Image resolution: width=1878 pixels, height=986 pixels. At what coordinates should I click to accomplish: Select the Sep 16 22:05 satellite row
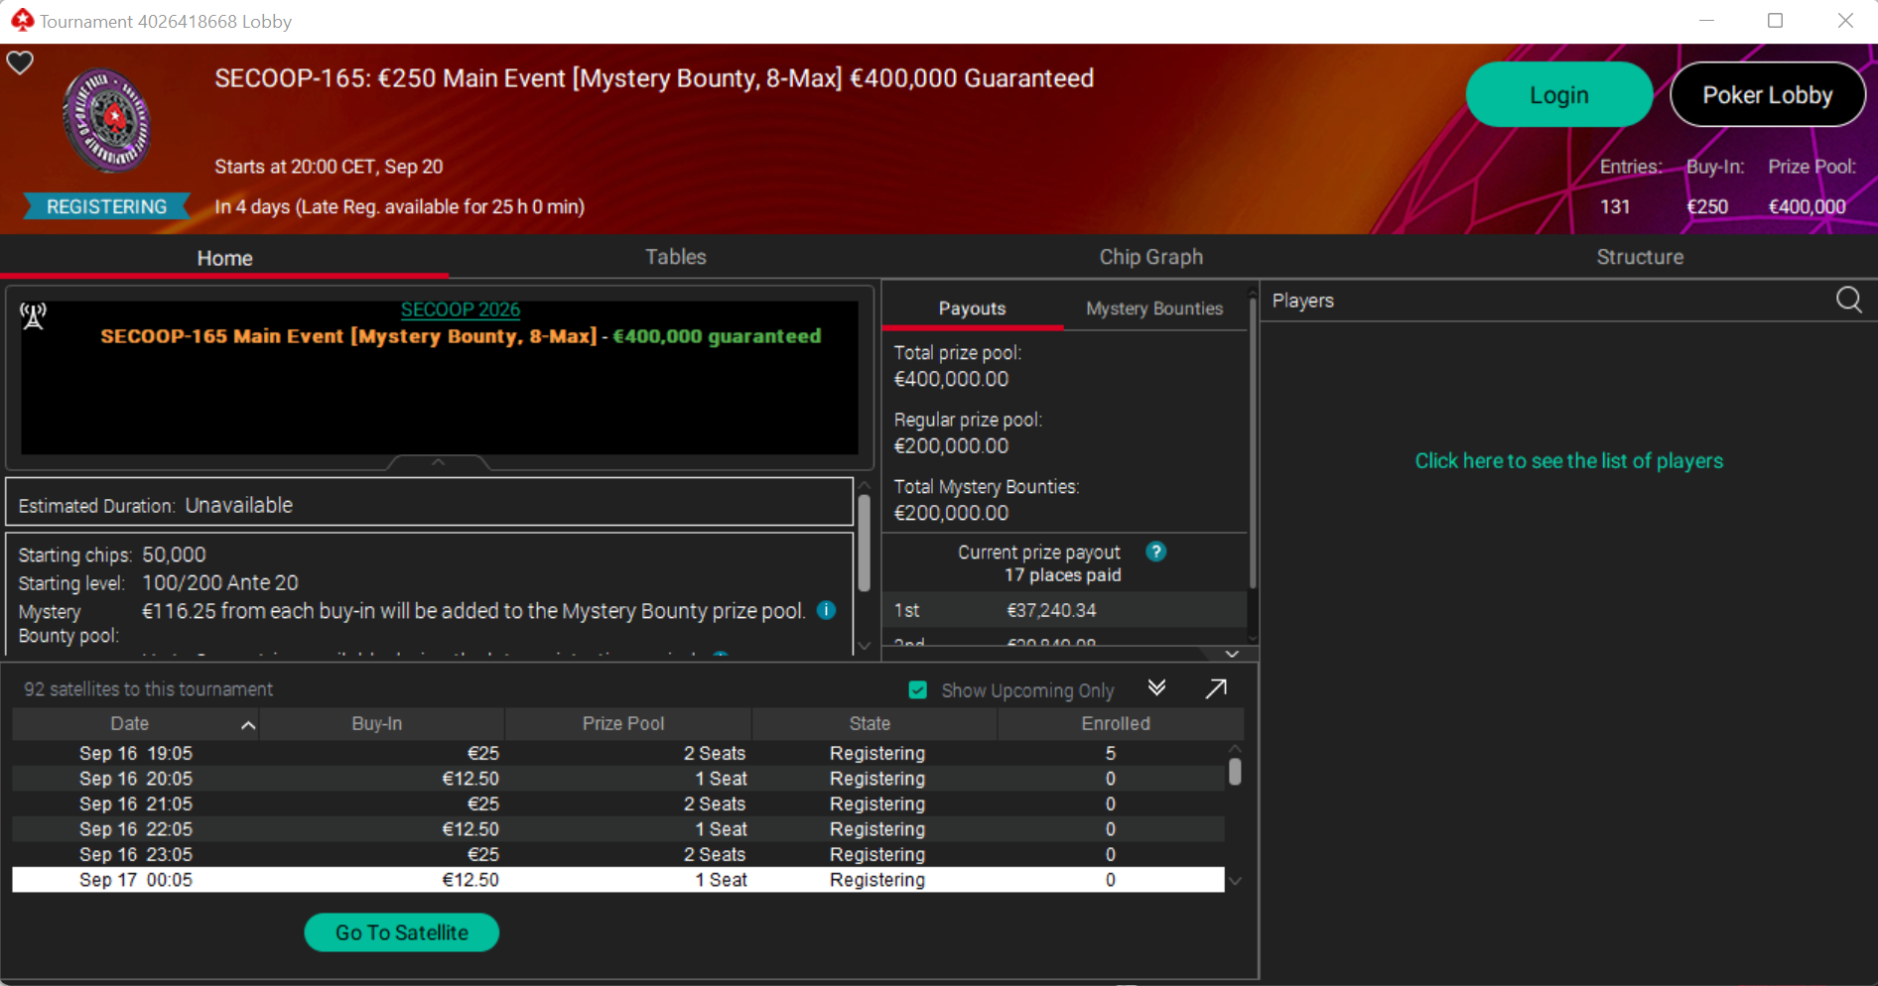(618, 829)
